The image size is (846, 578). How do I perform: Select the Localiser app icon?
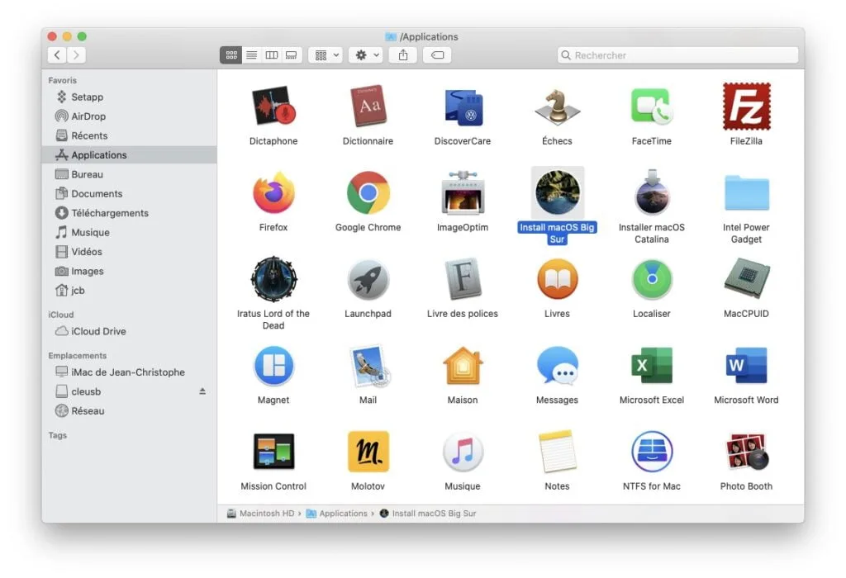(652, 279)
